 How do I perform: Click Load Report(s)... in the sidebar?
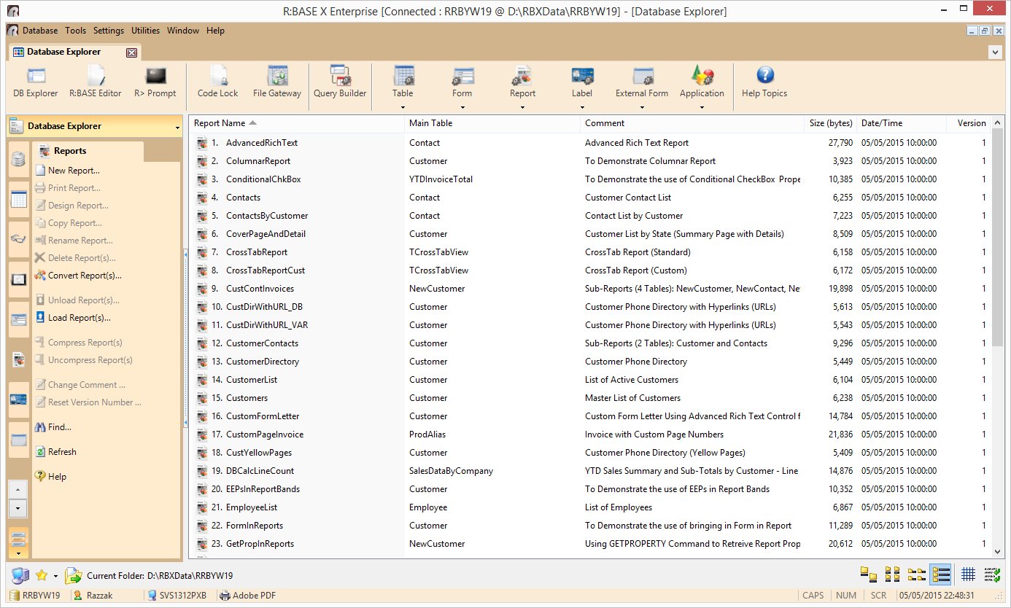pyautogui.click(x=79, y=318)
